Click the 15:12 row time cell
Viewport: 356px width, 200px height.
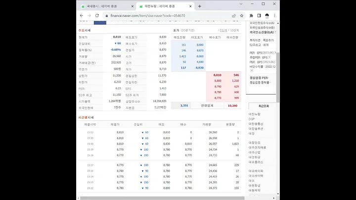[x=90, y=188]
